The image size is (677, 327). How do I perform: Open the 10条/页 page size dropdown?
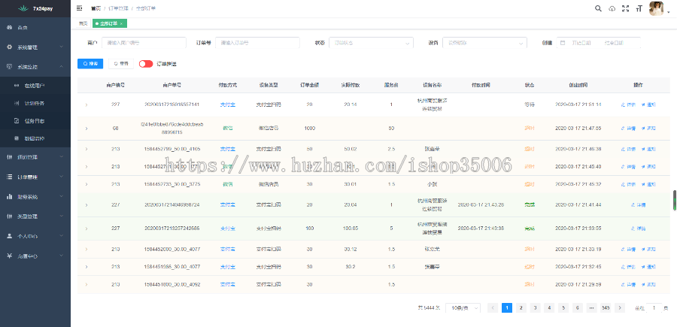(463, 307)
